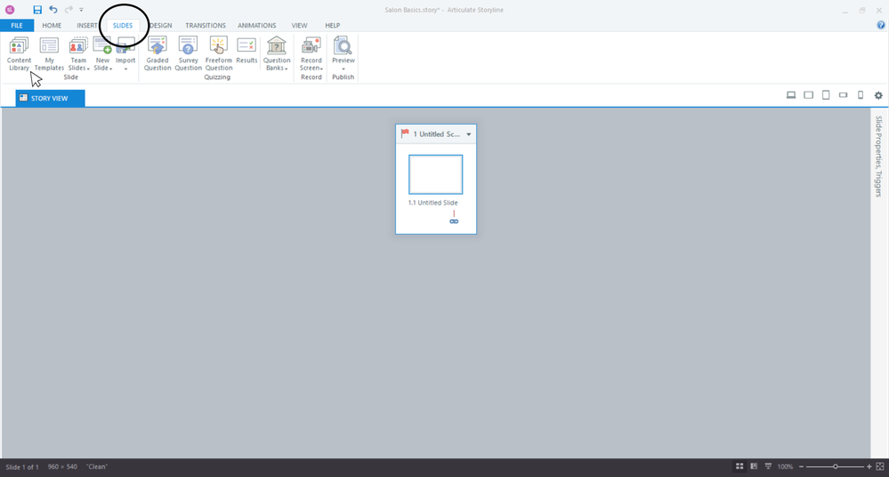Insert a Survey Question
889x477 pixels.
pos(188,54)
